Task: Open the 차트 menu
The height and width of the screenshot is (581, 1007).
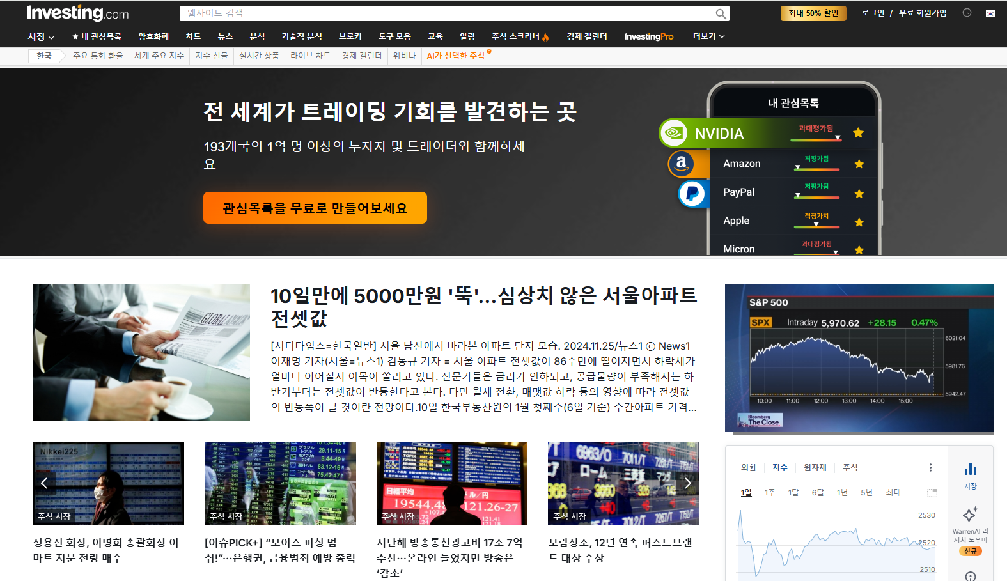Action: pyautogui.click(x=193, y=36)
